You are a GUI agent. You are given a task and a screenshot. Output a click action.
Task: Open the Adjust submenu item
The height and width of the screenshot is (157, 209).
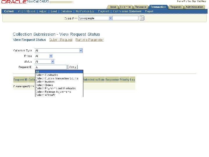coord(43,11)
